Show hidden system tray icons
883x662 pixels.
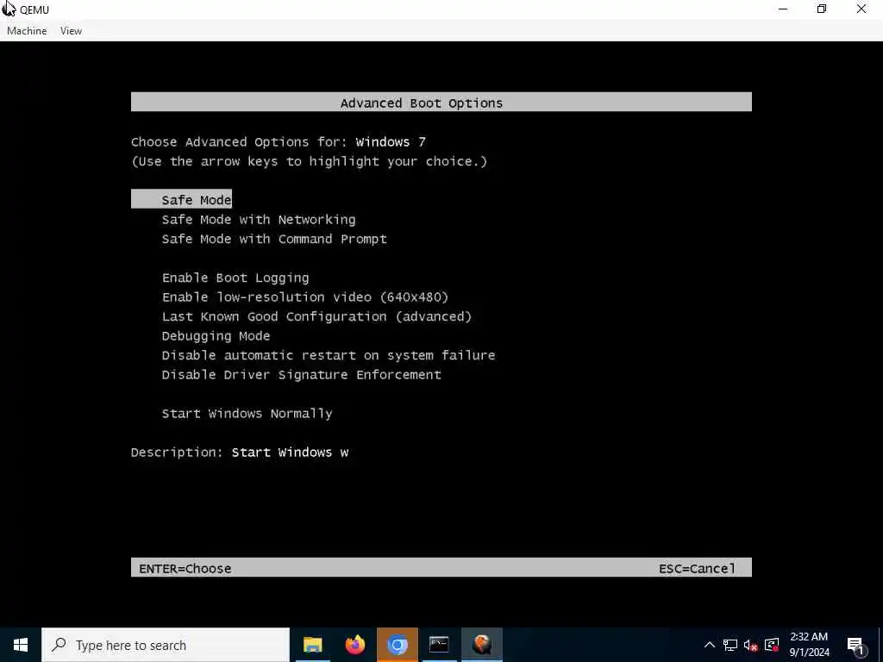pos(710,645)
